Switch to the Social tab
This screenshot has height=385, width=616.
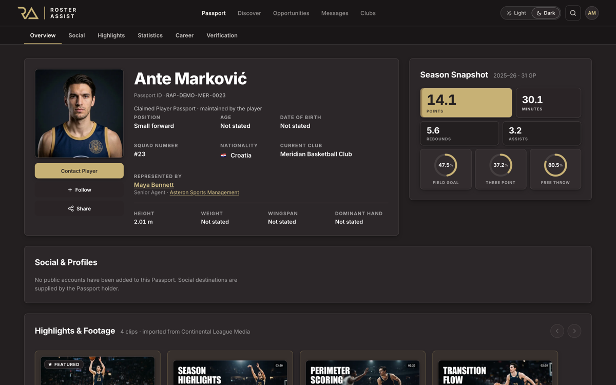[x=76, y=35]
